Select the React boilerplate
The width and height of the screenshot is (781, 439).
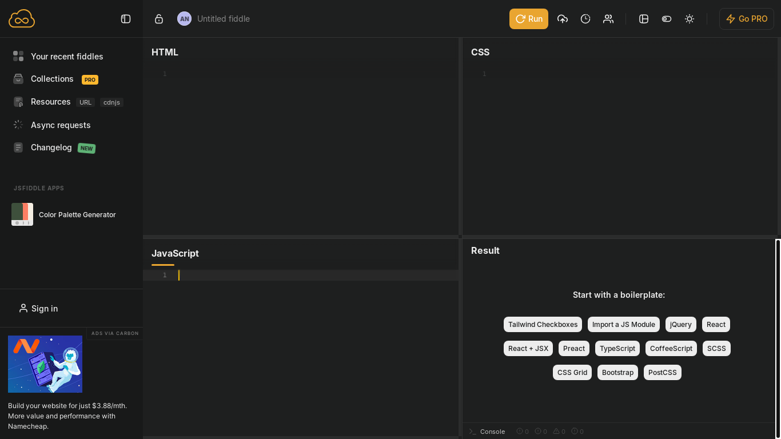point(716,325)
